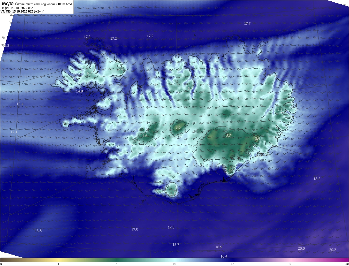Screen dimensions: 349x266
Task: Click the color scale label 10
Action: coord(174,264)
